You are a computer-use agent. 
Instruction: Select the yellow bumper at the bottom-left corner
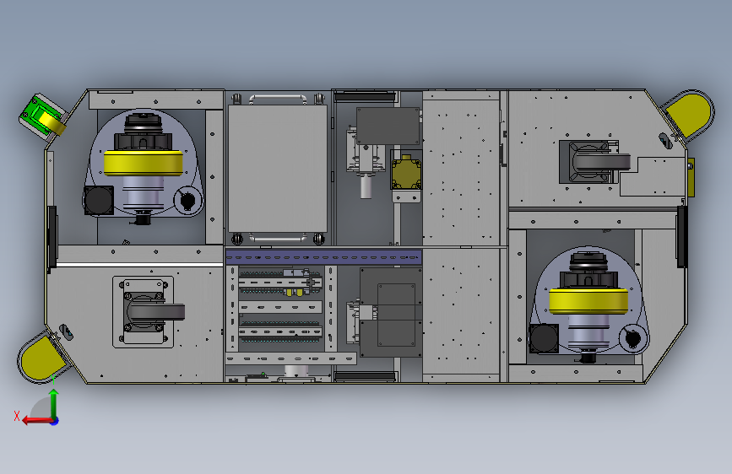(x=42, y=357)
